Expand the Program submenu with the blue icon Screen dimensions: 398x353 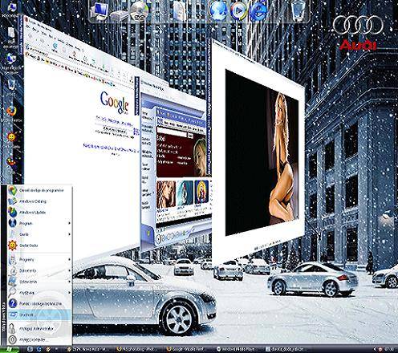tap(39, 223)
